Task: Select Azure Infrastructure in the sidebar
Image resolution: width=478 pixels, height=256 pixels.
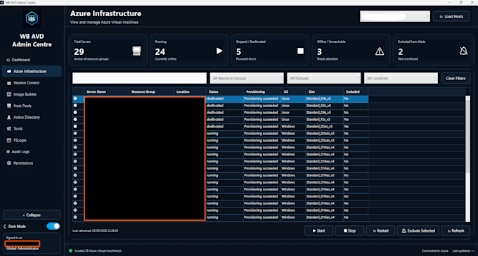Action: point(32,72)
